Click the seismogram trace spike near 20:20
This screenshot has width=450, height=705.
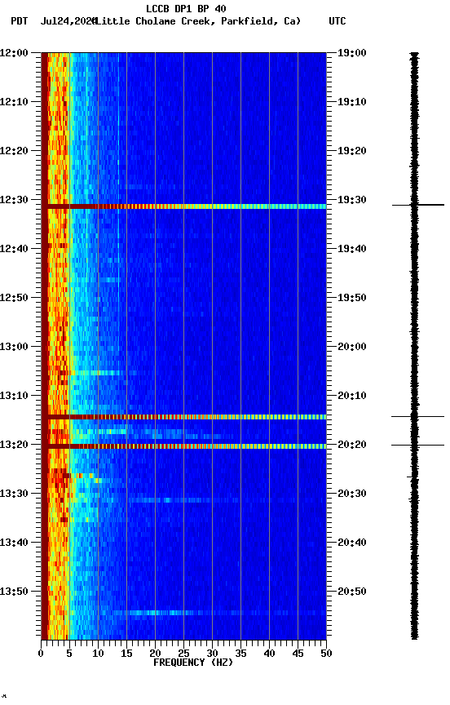417,446
